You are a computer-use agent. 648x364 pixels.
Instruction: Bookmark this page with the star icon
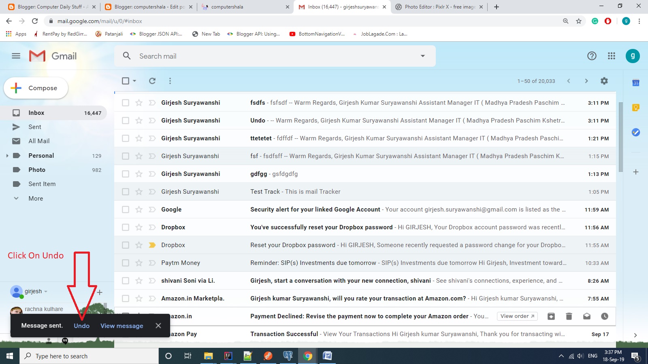click(579, 21)
